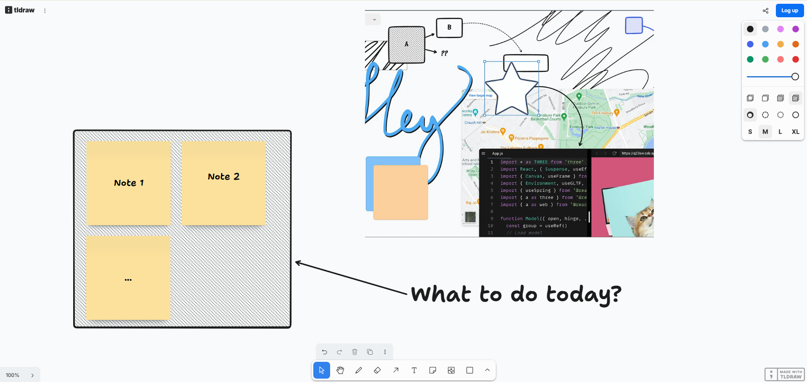Viewport: 807px width, 382px height.
Task: Select the Arrow tool
Action: 396,370
